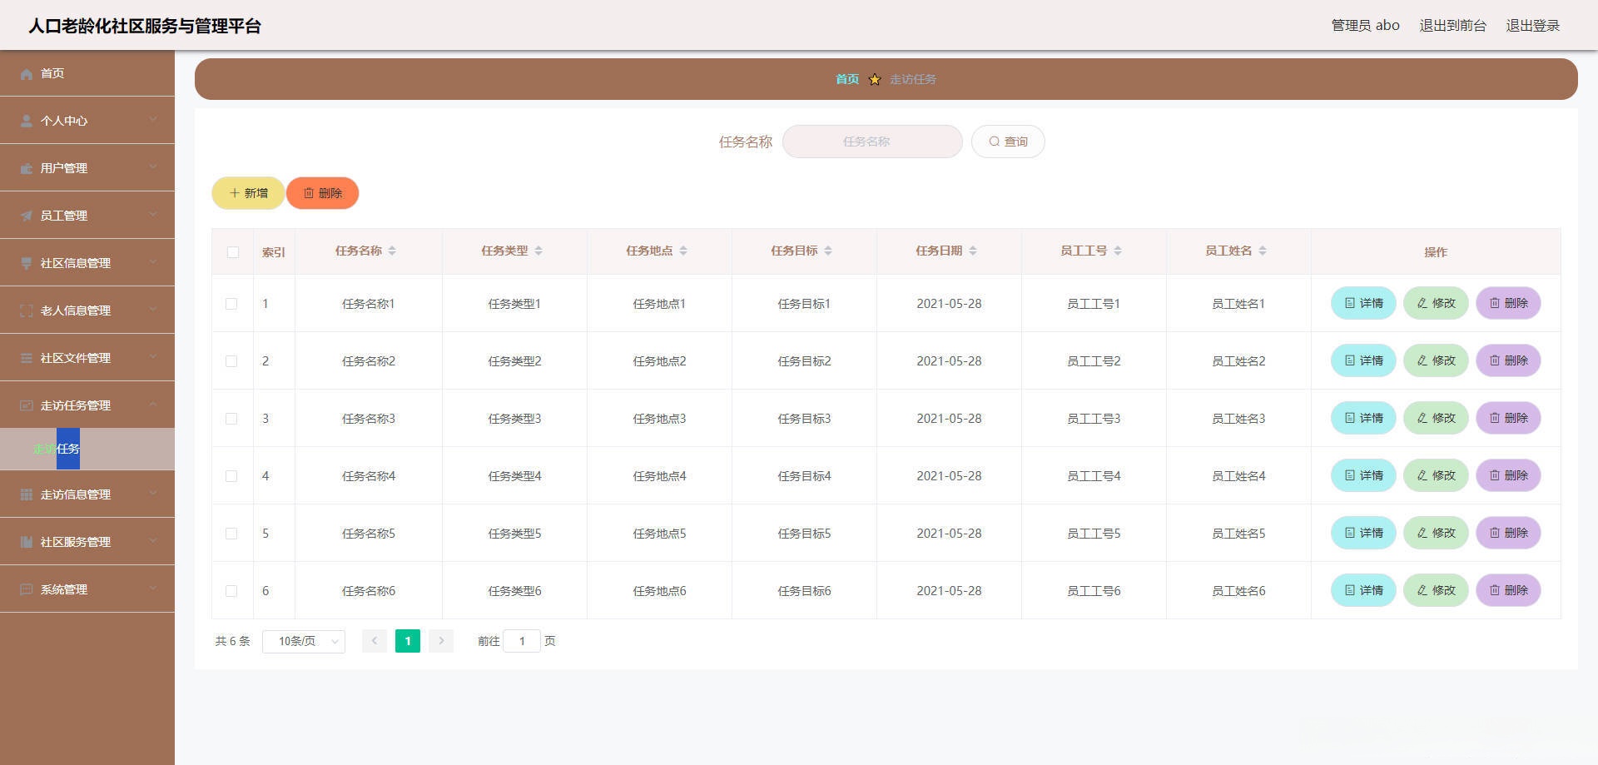Image resolution: width=1598 pixels, height=765 pixels.
Task: Go to the next page arrow
Action: tap(441, 641)
